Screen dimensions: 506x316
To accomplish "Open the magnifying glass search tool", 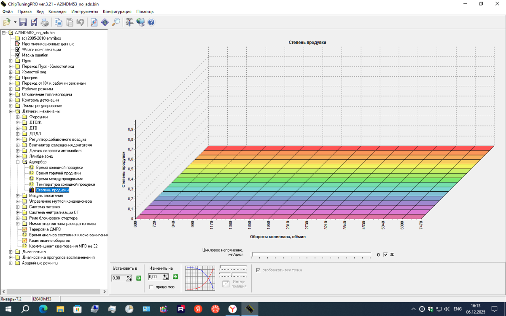I will [116, 22].
